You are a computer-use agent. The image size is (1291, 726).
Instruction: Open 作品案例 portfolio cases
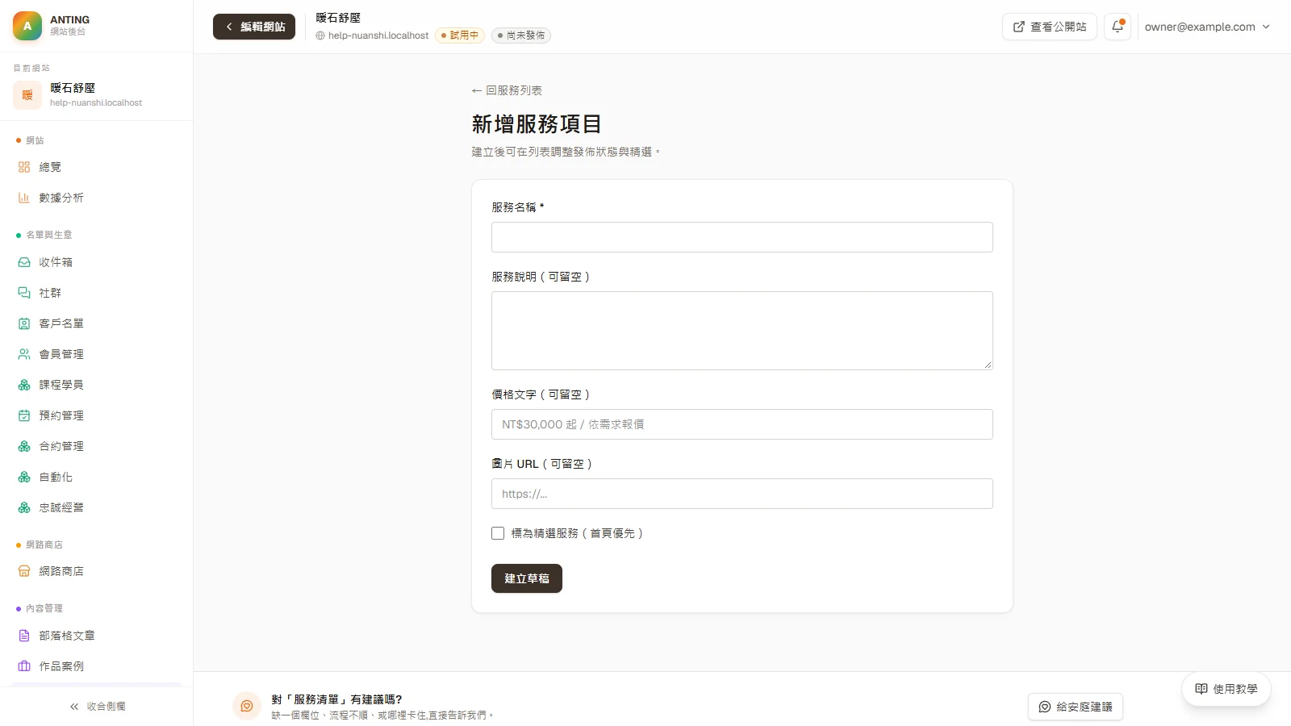point(96,666)
